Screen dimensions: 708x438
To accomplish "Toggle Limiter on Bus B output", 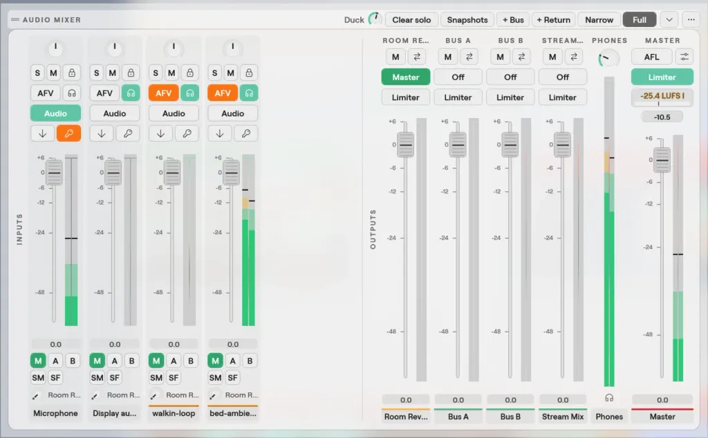I will (510, 97).
